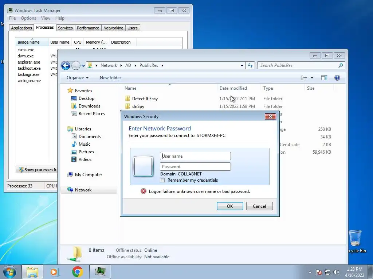Click New folder button

point(110,78)
